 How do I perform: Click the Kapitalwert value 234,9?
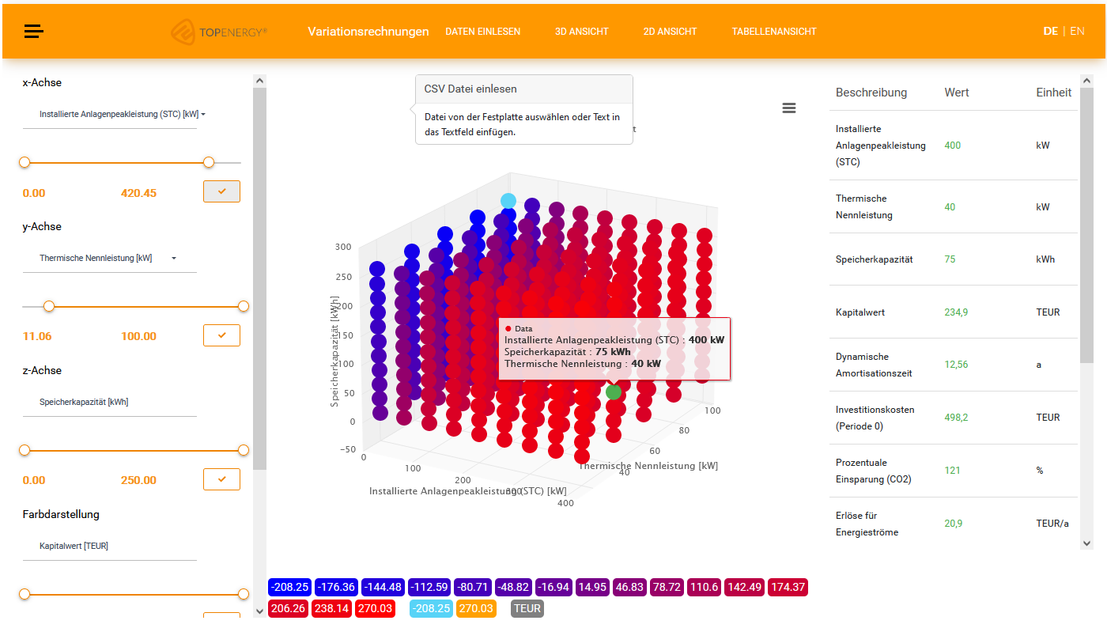coord(956,312)
